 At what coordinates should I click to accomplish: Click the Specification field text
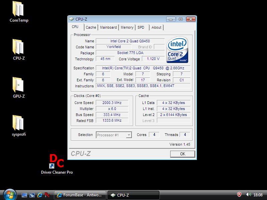pos(143,68)
